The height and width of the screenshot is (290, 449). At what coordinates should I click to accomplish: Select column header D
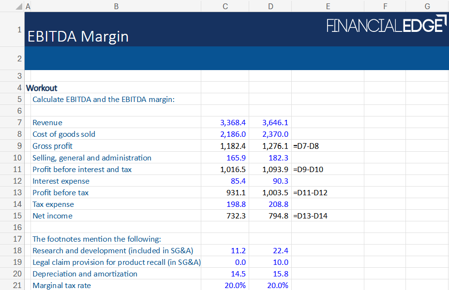coord(270,6)
